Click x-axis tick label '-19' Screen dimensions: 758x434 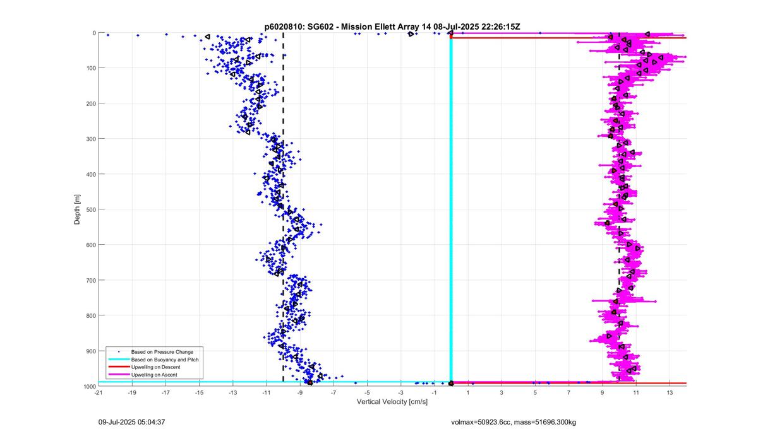pos(132,392)
